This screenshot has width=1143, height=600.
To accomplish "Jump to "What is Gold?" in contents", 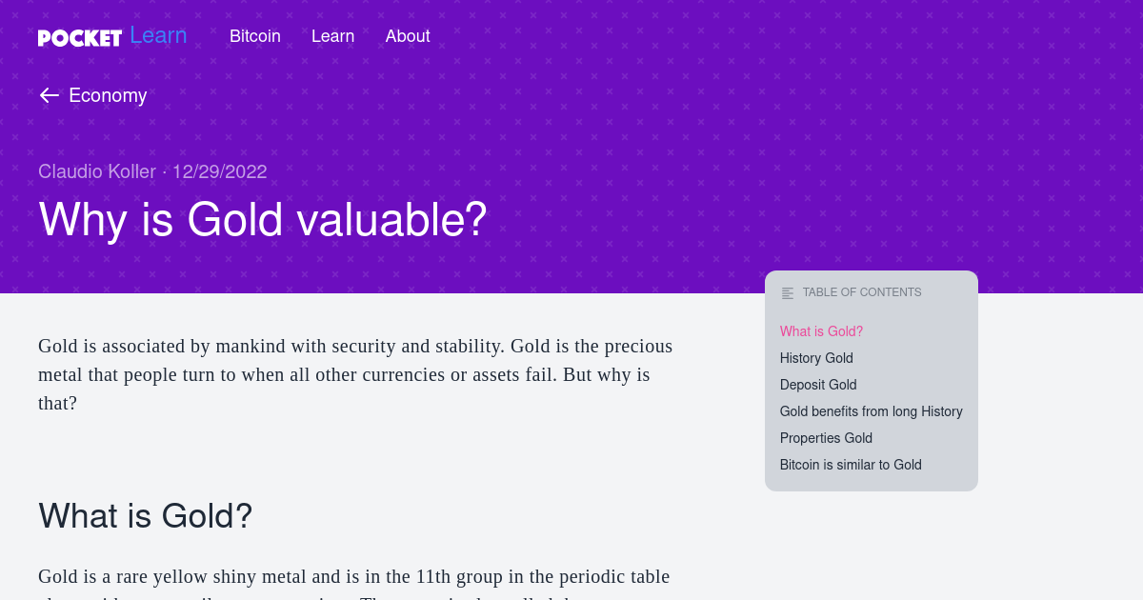I will 821,331.
